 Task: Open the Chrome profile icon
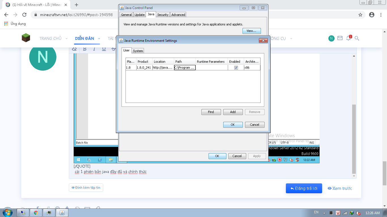tap(372, 15)
